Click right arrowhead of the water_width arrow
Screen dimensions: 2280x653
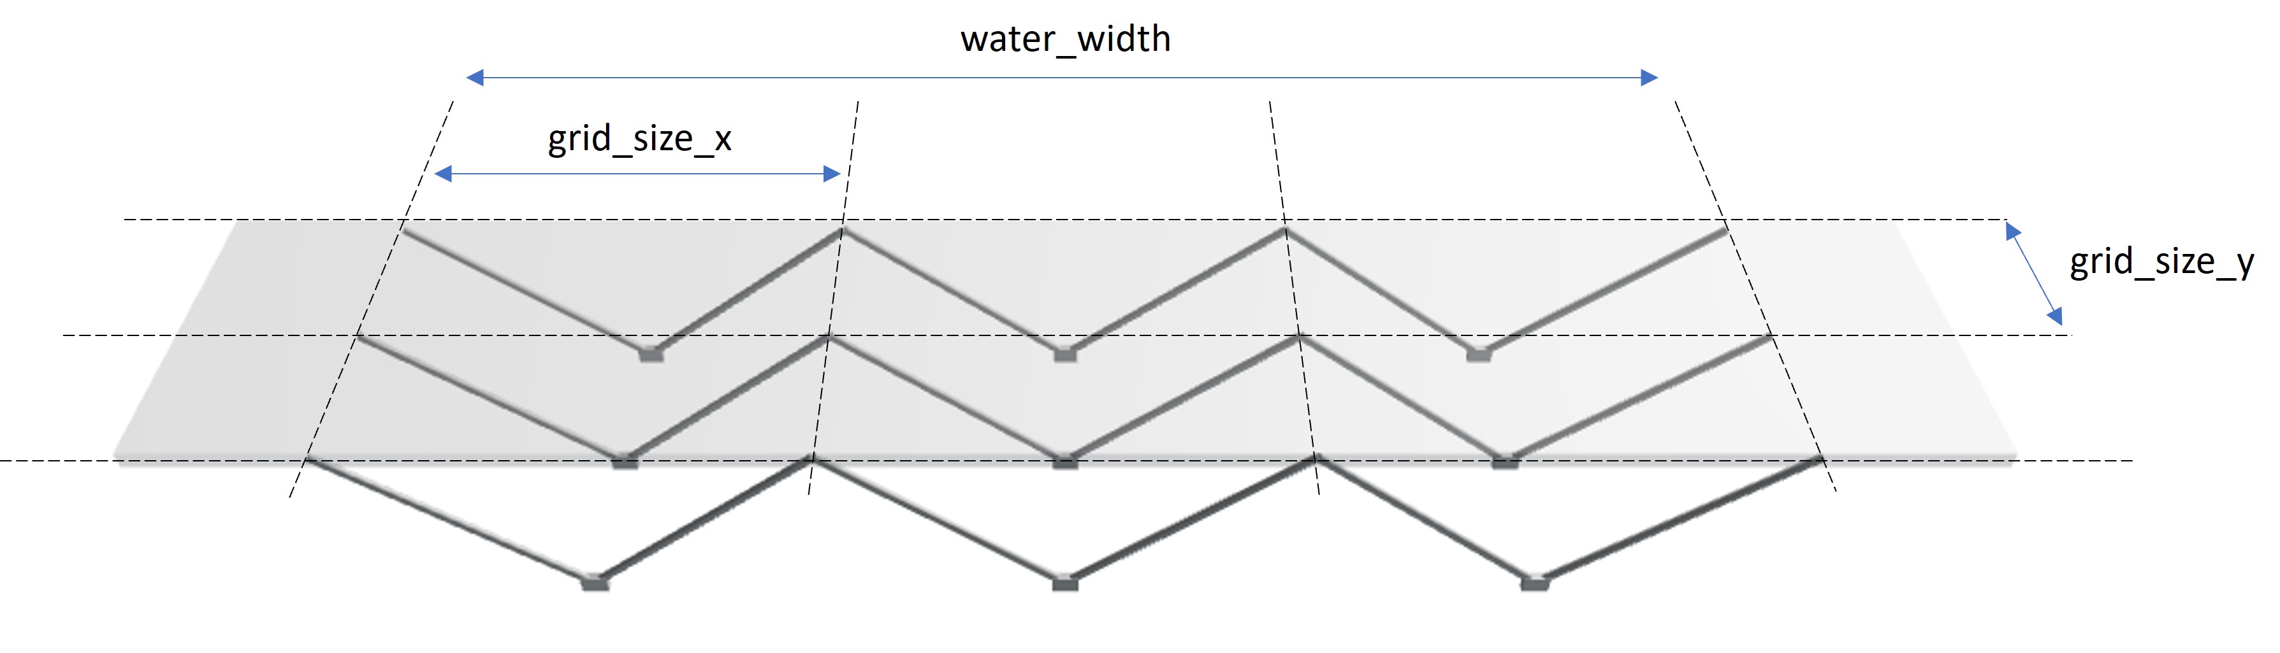(x=1649, y=78)
